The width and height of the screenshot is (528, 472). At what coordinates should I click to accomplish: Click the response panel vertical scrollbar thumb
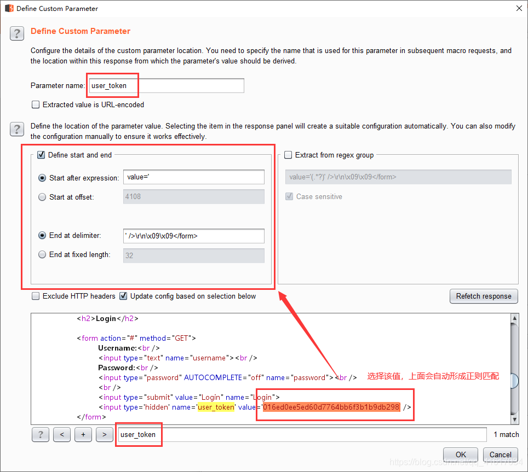[x=514, y=381]
